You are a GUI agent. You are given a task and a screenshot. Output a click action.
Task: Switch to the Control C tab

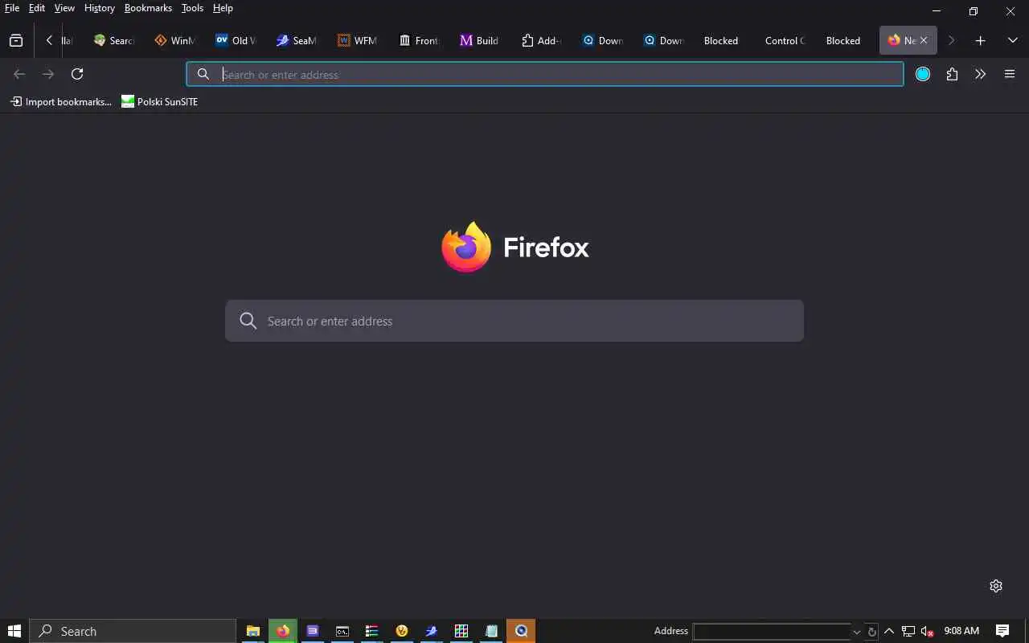(786, 40)
